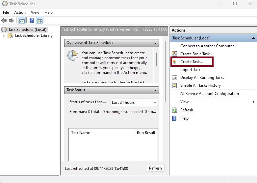This screenshot has width=257, height=183.
Task: Select Task Scheduler (Local) in the tree
Action: tap(27, 30)
